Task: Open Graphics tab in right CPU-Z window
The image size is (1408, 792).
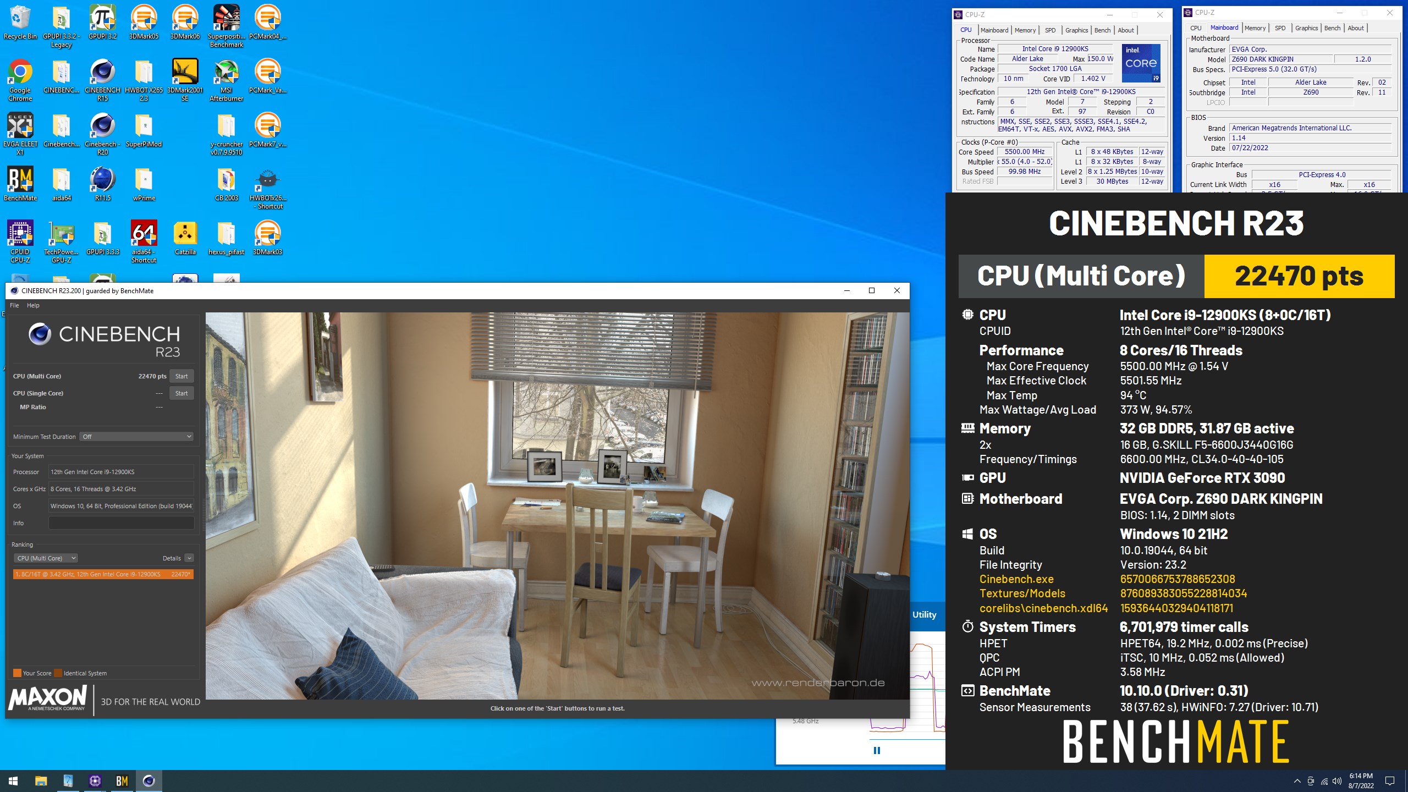Action: pyautogui.click(x=1306, y=28)
